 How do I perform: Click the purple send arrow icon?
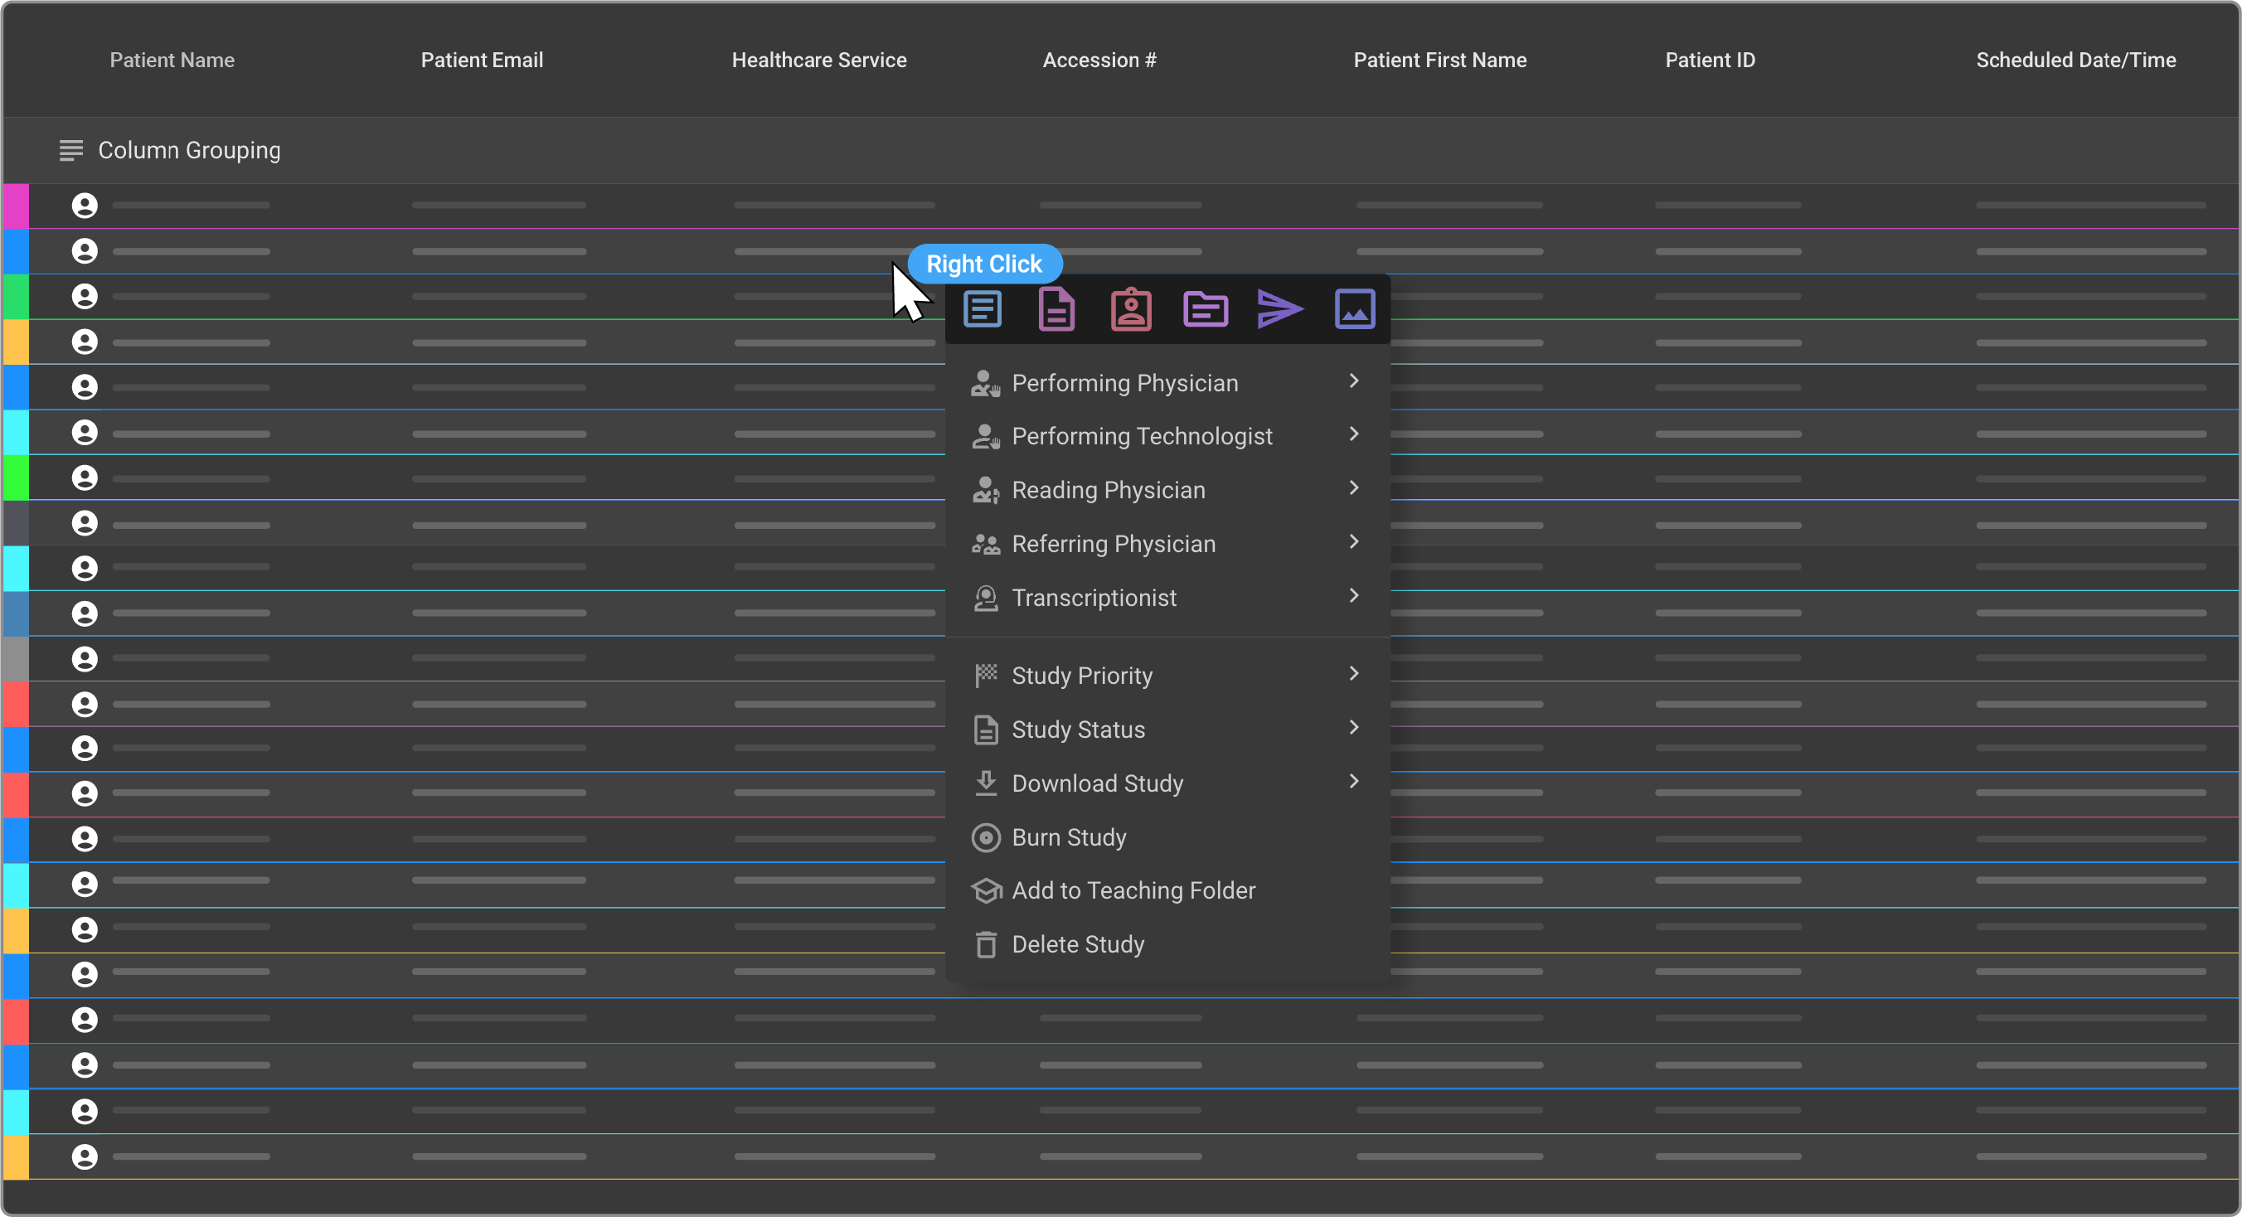coord(1279,309)
